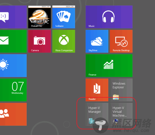Image resolution: width=155 pixels, height=135 pixels.
Task: Open the Finance tile with chart icon
Action: coord(109,66)
